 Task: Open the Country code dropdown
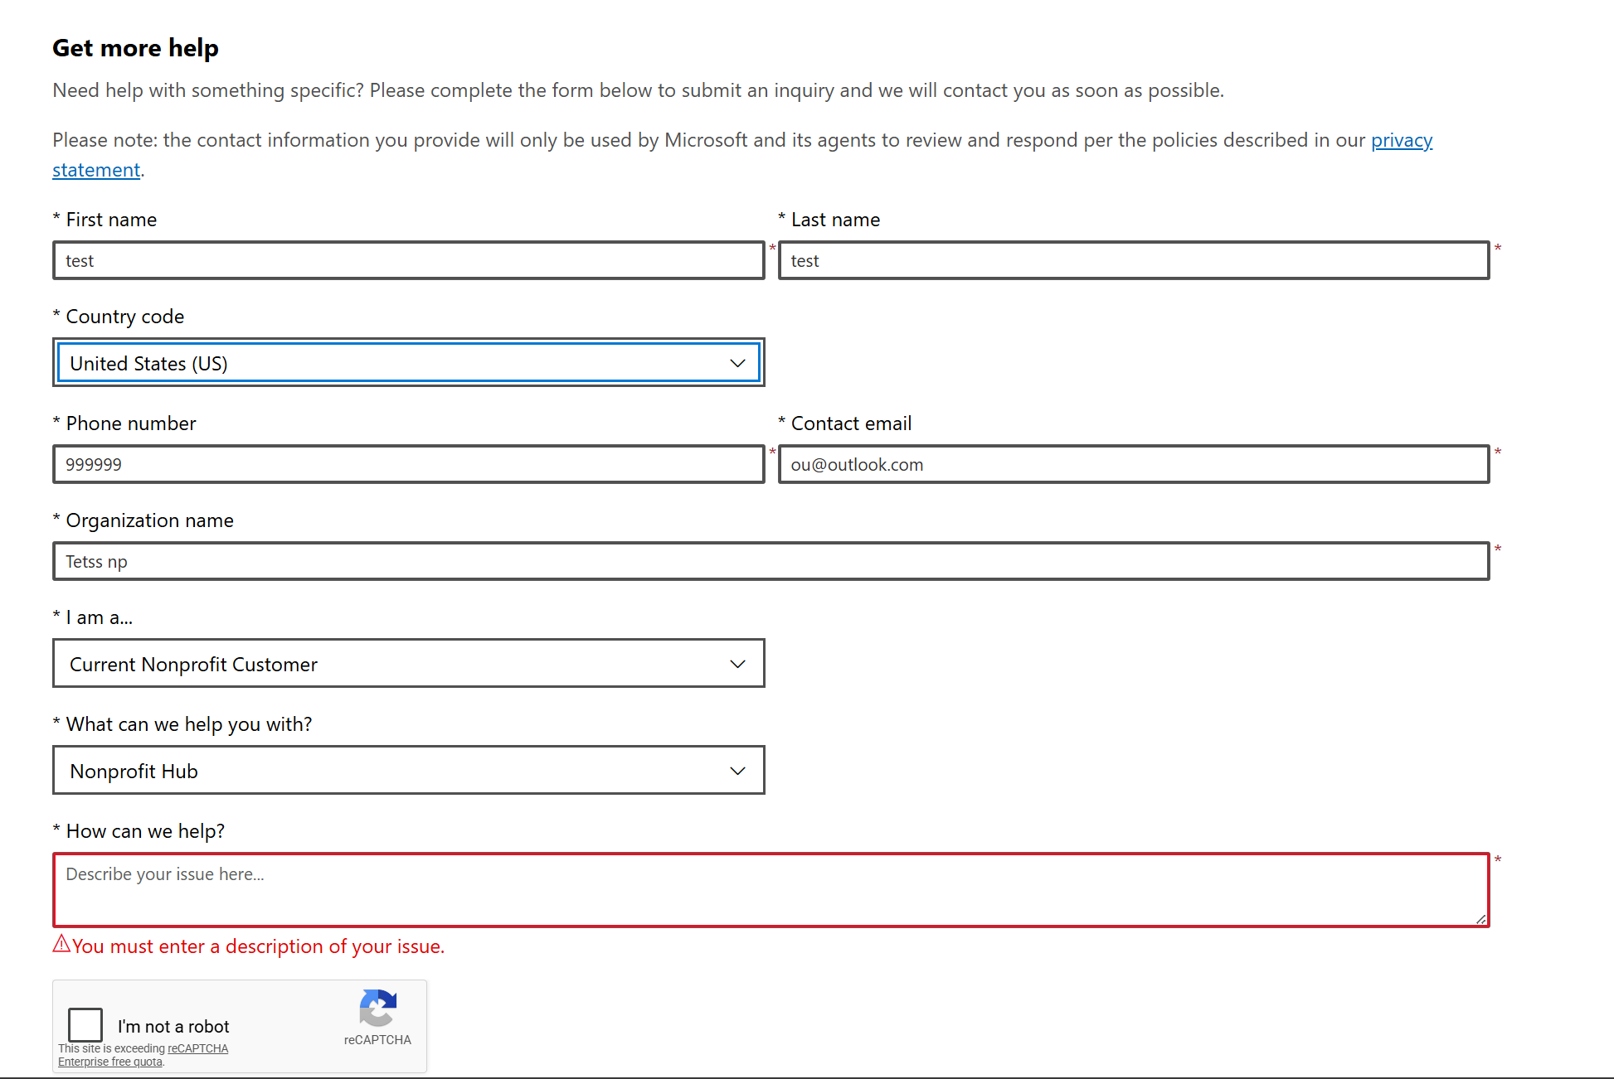point(408,363)
